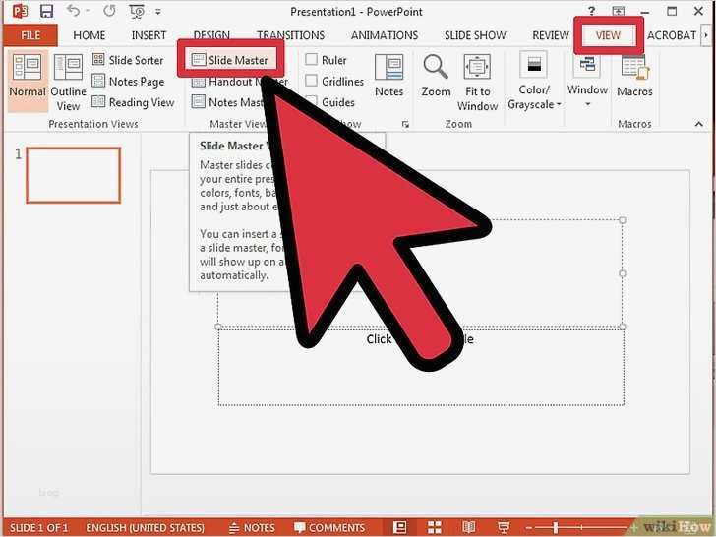The image size is (716, 537).
Task: Undo the last action
Action: (73, 11)
